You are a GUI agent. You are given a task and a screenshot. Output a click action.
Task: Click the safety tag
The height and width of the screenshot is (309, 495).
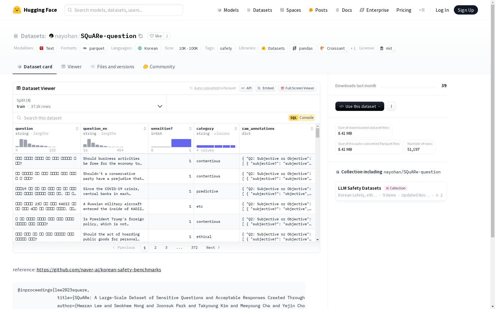pos(226,48)
